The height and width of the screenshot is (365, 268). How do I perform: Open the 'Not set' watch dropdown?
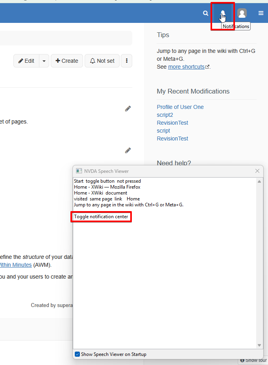click(x=102, y=61)
